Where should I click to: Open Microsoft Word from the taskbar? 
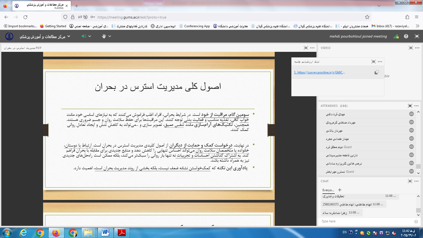[x=105, y=233]
